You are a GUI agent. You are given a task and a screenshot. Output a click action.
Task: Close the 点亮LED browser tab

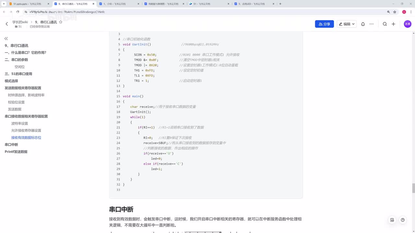pyautogui.click(x=273, y=4)
